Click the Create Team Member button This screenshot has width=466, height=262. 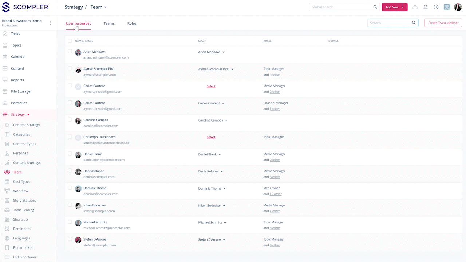click(x=443, y=23)
